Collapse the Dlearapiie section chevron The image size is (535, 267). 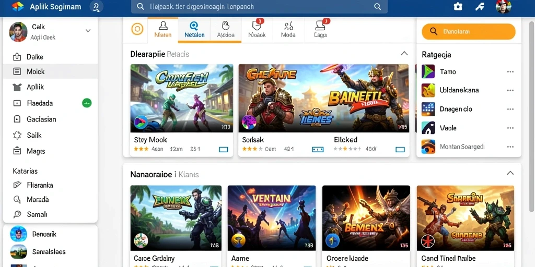(x=404, y=54)
